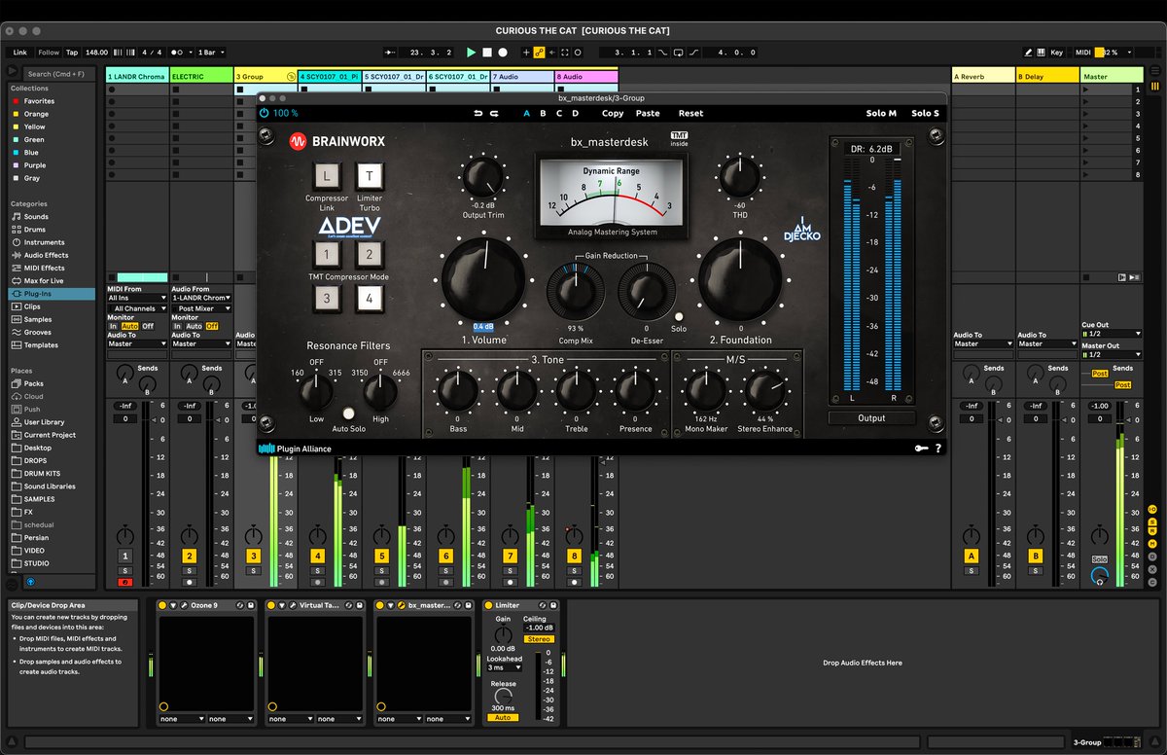Deactivate track 3 with its yellow activator

(254, 556)
